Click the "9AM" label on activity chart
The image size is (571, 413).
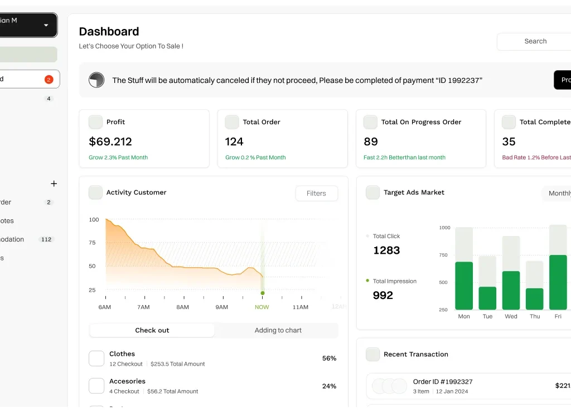click(x=222, y=307)
